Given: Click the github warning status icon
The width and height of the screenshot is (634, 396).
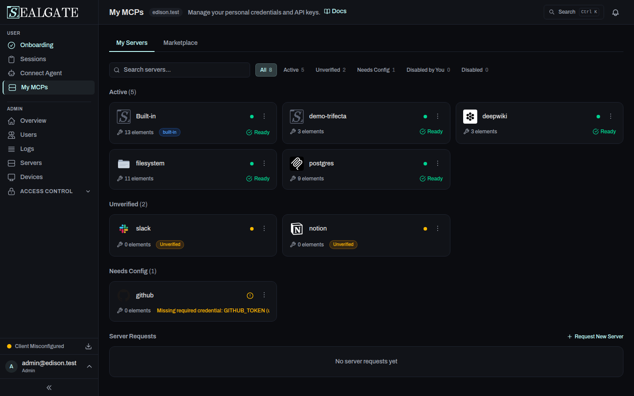Looking at the screenshot, I should click(x=250, y=296).
